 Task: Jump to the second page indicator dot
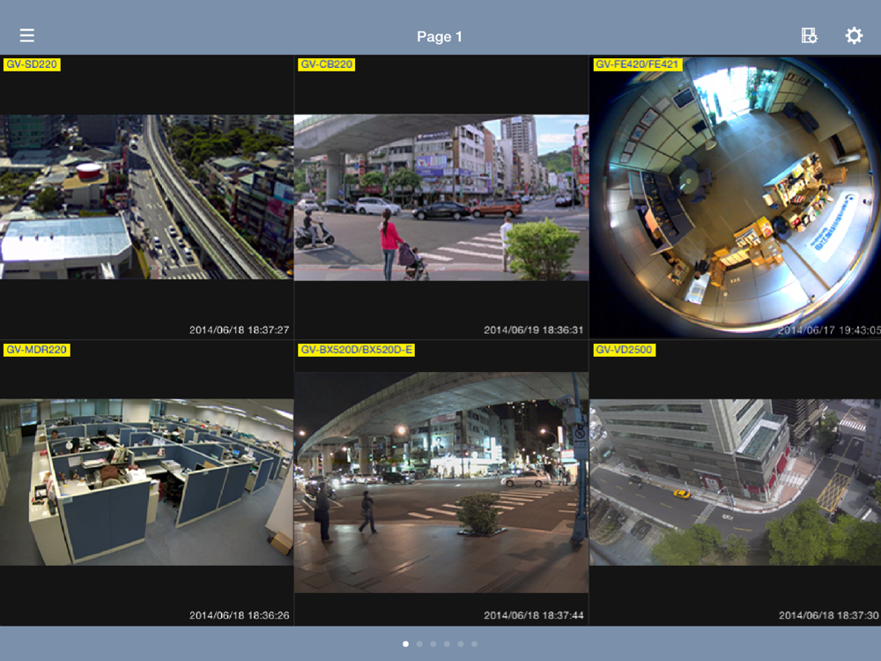click(x=419, y=644)
